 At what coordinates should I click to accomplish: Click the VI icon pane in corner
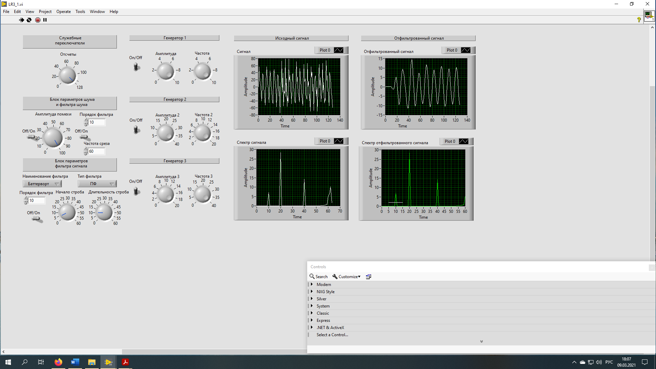pyautogui.click(x=649, y=16)
